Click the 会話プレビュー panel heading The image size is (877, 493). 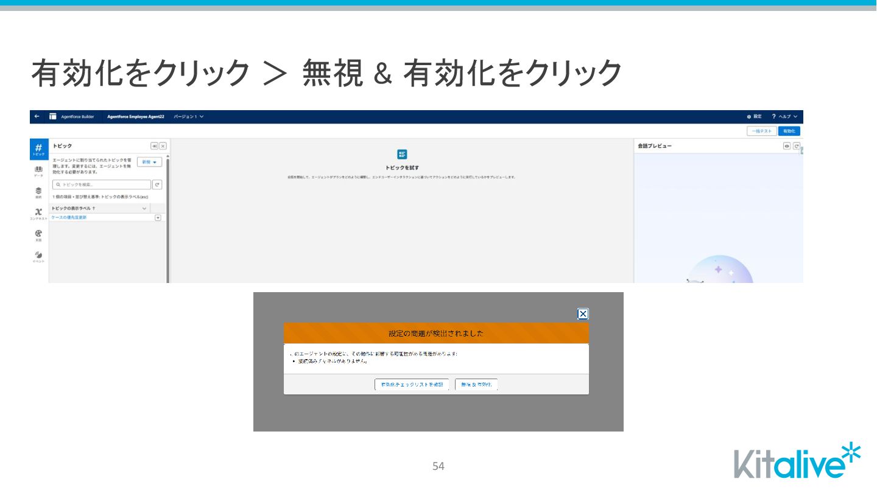click(x=655, y=146)
